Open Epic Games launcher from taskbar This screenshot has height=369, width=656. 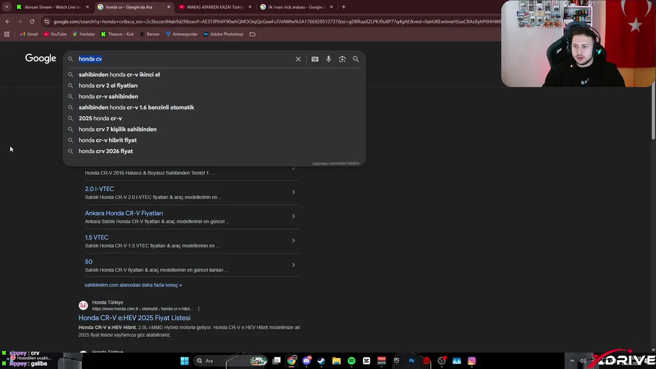(x=397, y=361)
